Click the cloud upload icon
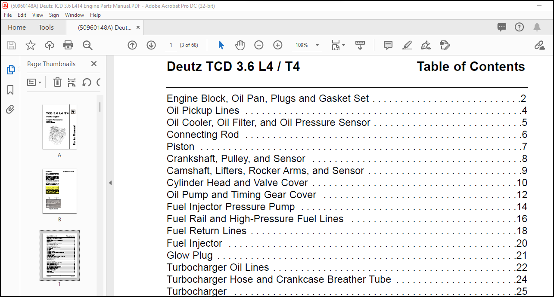The width and height of the screenshot is (554, 297). point(50,45)
